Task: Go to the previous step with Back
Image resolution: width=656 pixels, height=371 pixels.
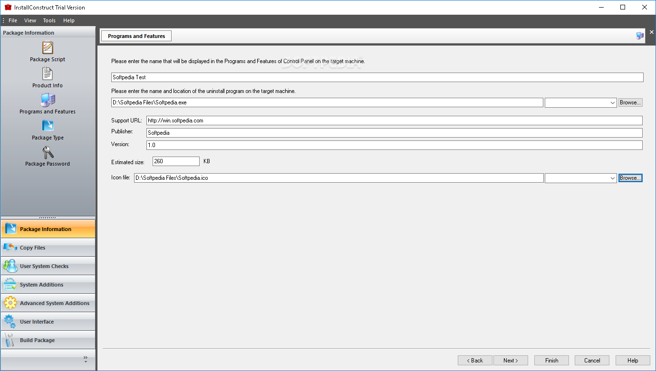Action: point(475,361)
